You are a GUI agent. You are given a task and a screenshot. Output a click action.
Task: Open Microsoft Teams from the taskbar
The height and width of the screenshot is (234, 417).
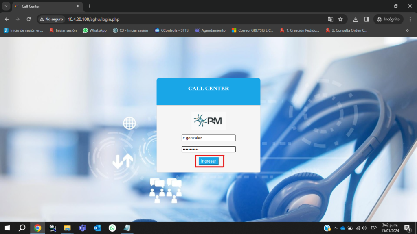tap(82, 228)
